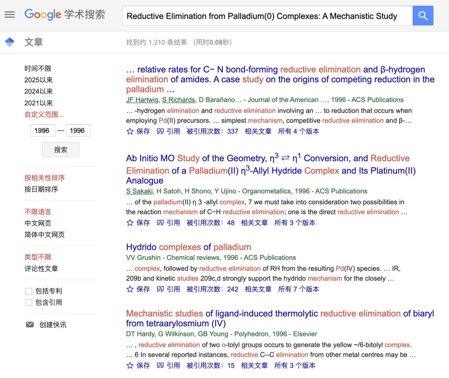Image resolution: width=449 pixels, height=378 pixels.
Task: Sort results by 按日期排序
Action: [x=41, y=189]
